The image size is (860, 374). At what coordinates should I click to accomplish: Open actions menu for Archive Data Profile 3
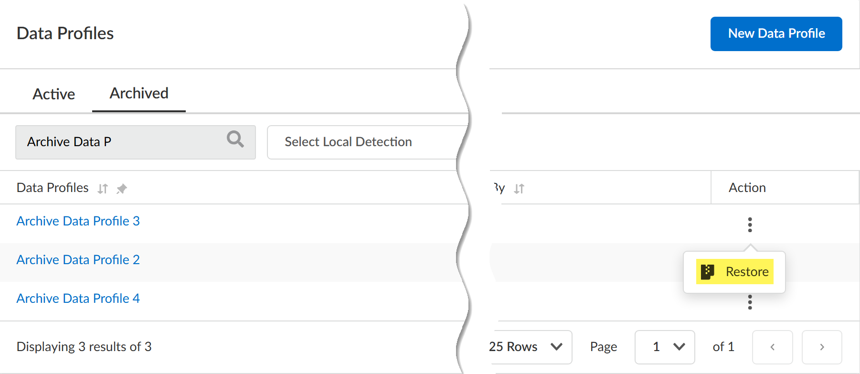click(750, 224)
